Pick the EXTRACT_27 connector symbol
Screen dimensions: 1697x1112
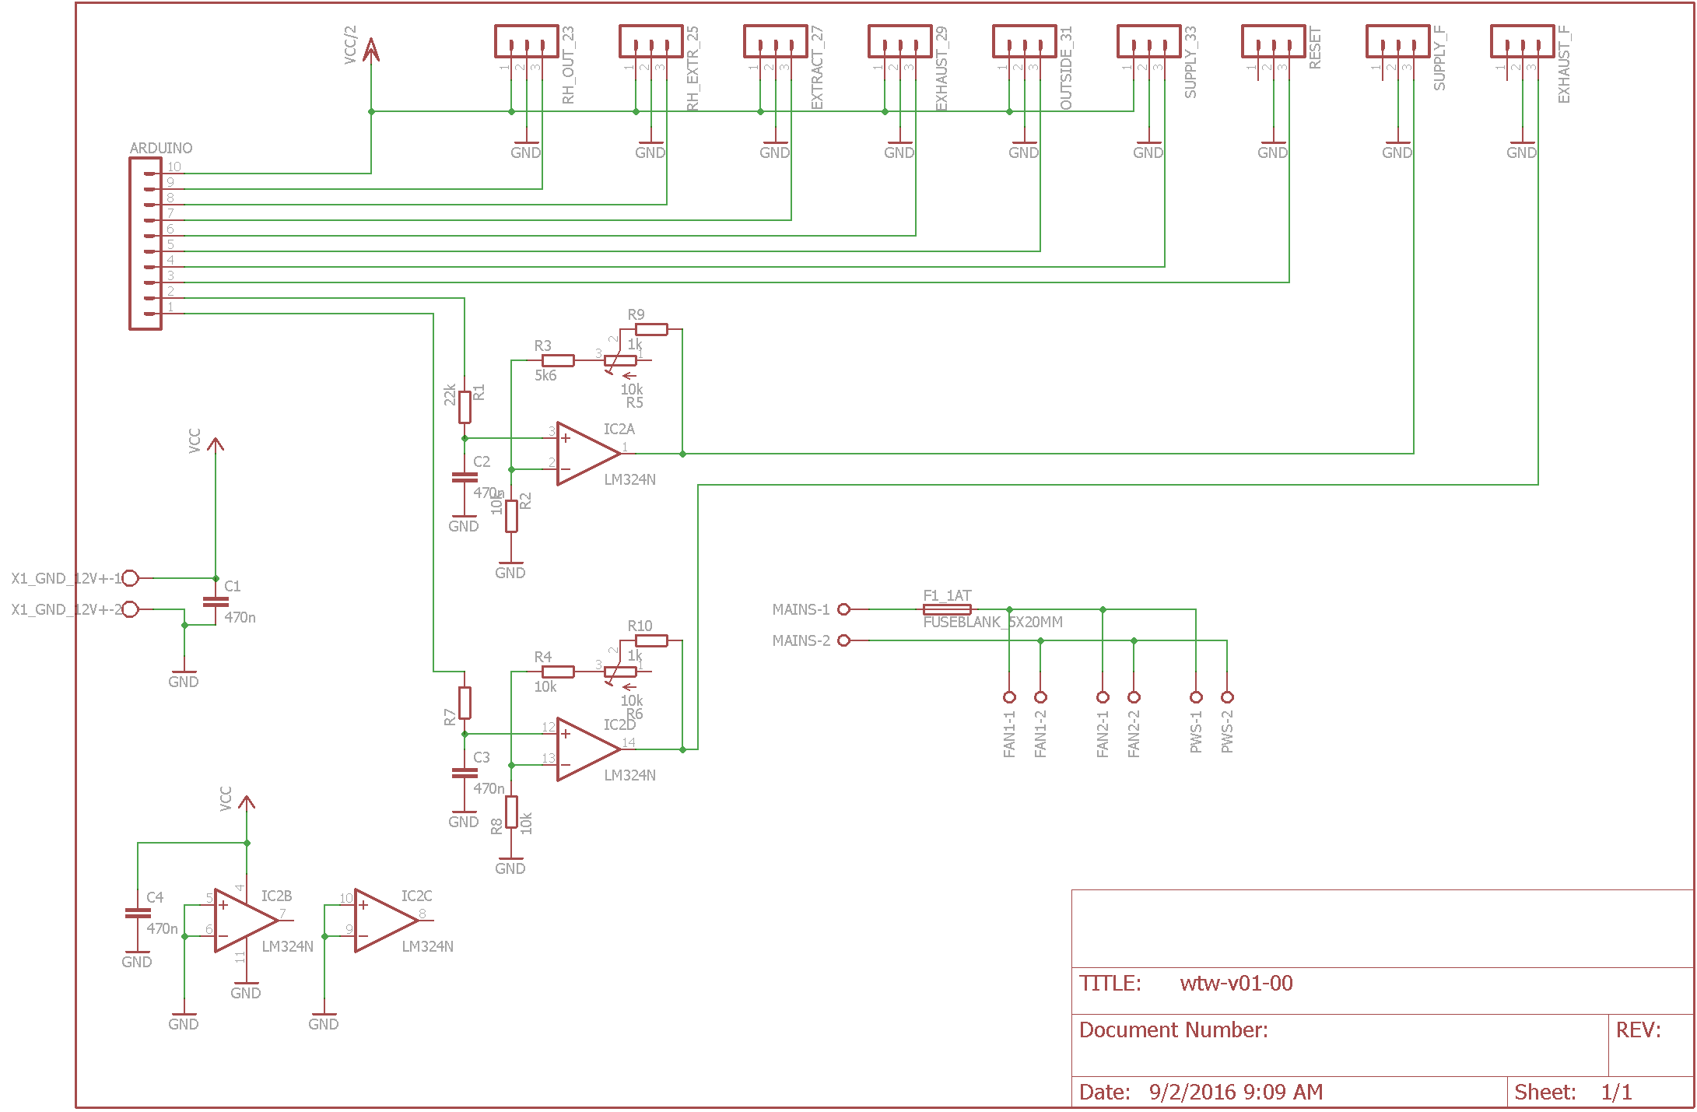(x=776, y=42)
